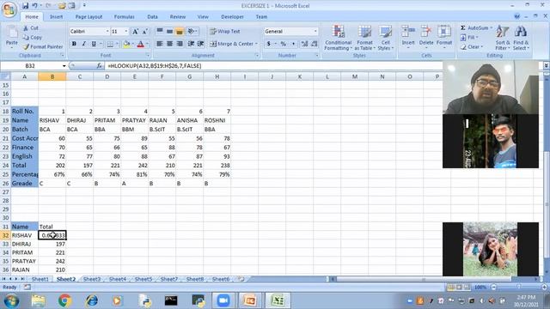Click the Delete cells icon

click(426, 33)
